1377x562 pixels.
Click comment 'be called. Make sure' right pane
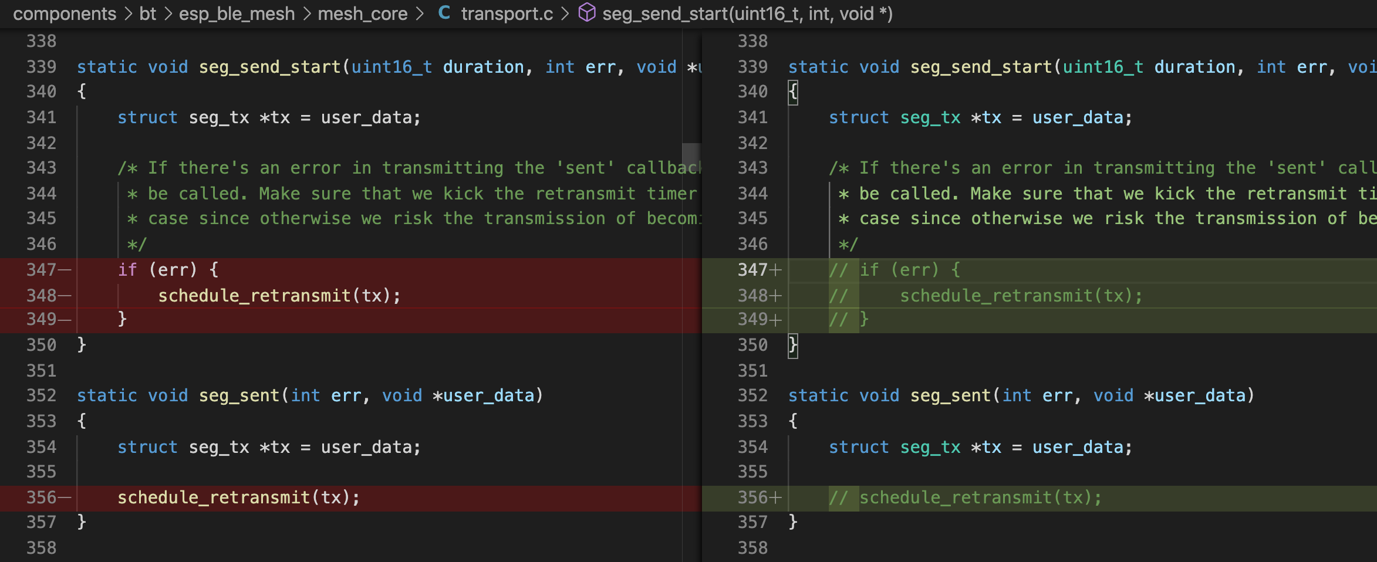coord(961,194)
